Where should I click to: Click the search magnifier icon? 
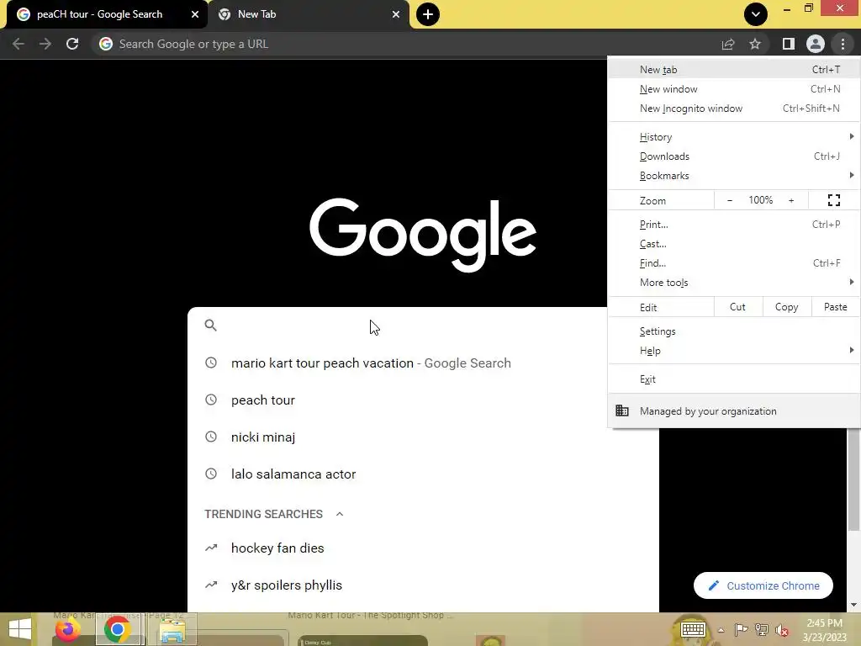point(211,326)
